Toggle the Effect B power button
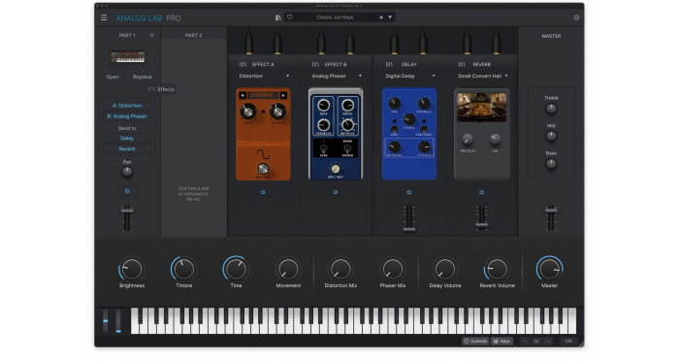This screenshot has width=679, height=361. 336,192
